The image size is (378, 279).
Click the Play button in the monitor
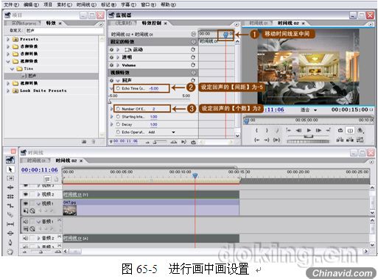pyautogui.click(x=309, y=130)
